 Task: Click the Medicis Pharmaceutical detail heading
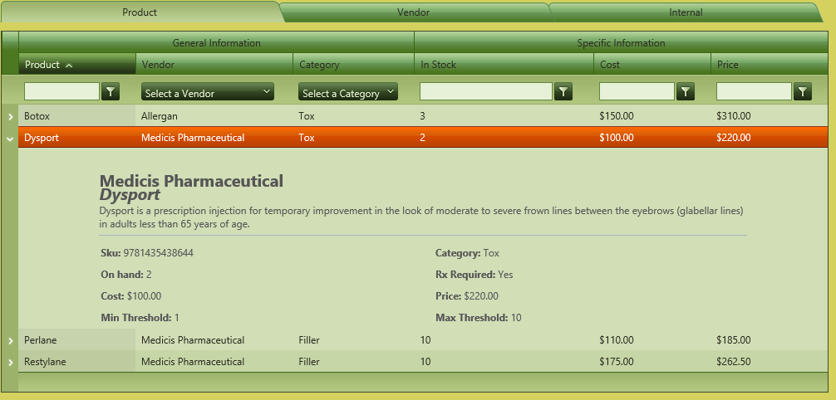(191, 181)
